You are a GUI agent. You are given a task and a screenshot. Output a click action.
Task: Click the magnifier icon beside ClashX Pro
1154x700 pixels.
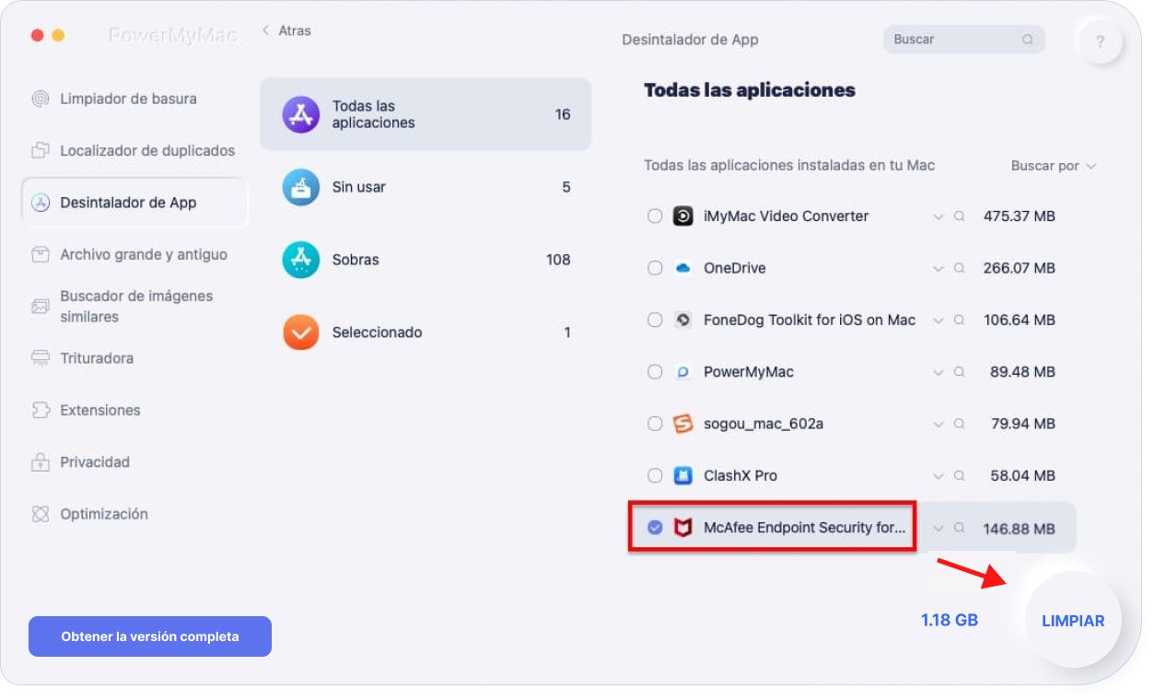(959, 476)
